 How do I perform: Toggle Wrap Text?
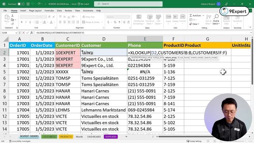(x=89, y=17)
